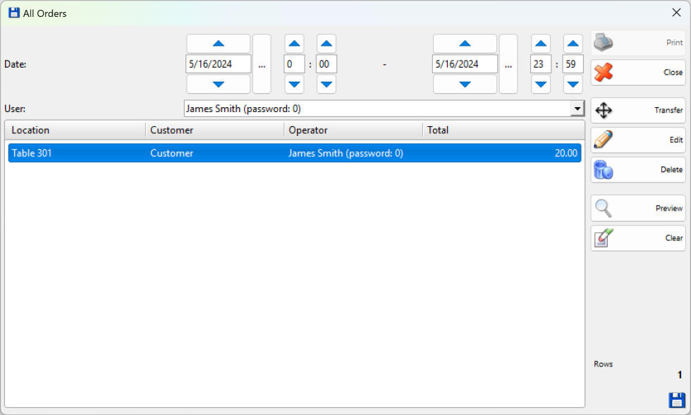Click the Edit button with pencil icon
The height and width of the screenshot is (415, 691).
[638, 140]
